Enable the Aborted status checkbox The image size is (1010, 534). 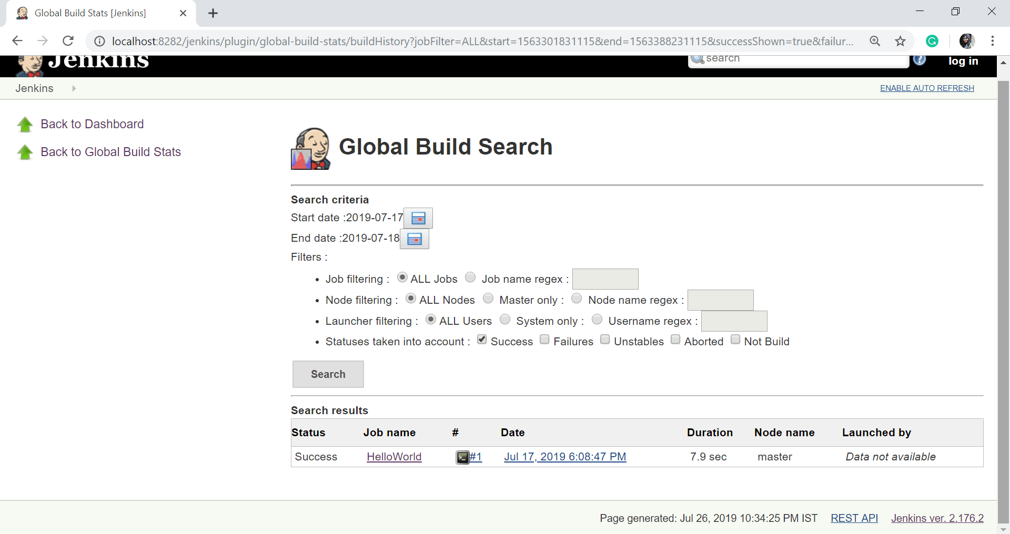point(675,340)
